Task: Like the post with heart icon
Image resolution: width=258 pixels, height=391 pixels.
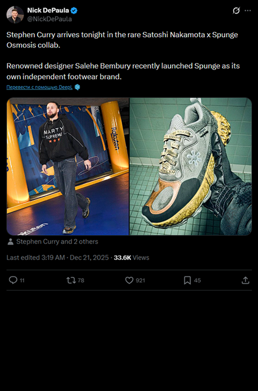Action: [129, 280]
